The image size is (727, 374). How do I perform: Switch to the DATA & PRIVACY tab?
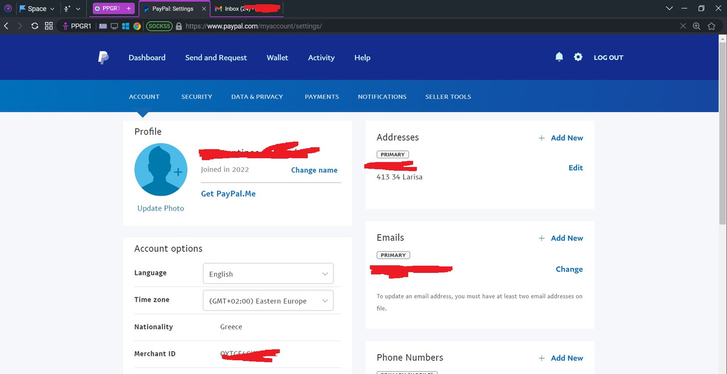(x=257, y=96)
